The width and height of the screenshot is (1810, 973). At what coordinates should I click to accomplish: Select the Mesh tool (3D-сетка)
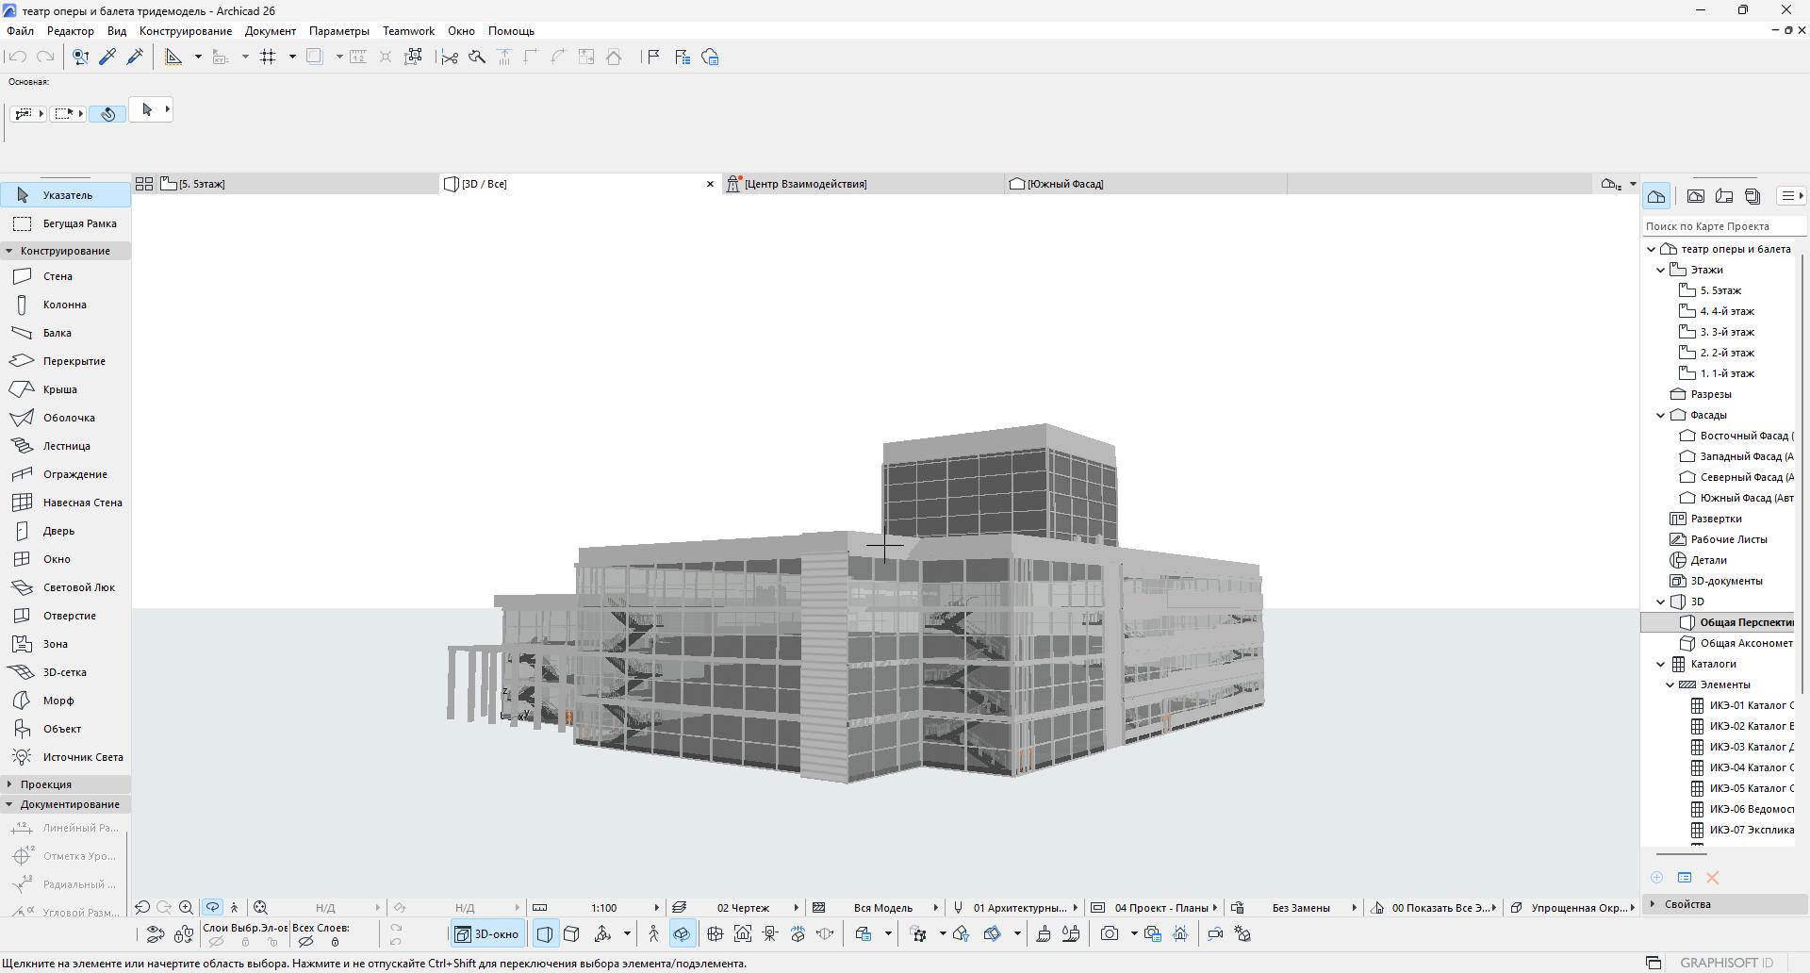(x=64, y=672)
